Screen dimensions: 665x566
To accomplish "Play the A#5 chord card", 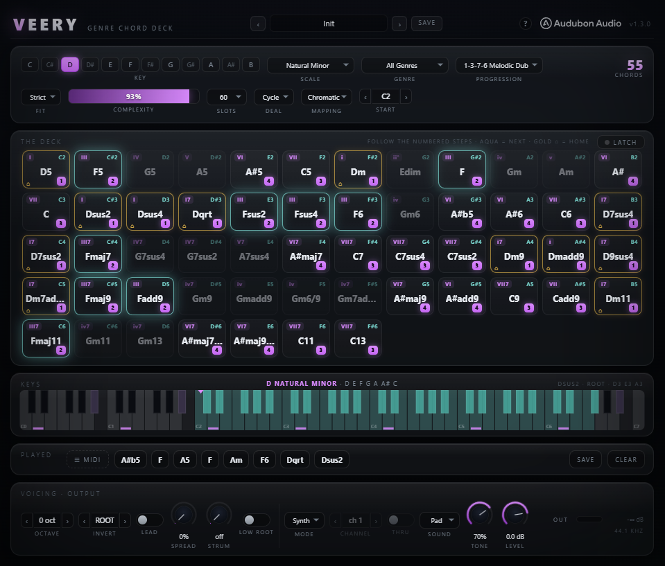I will pos(254,170).
